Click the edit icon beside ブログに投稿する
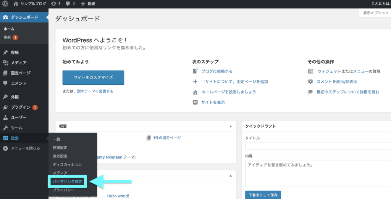This screenshot has width=391, height=199. click(x=195, y=71)
